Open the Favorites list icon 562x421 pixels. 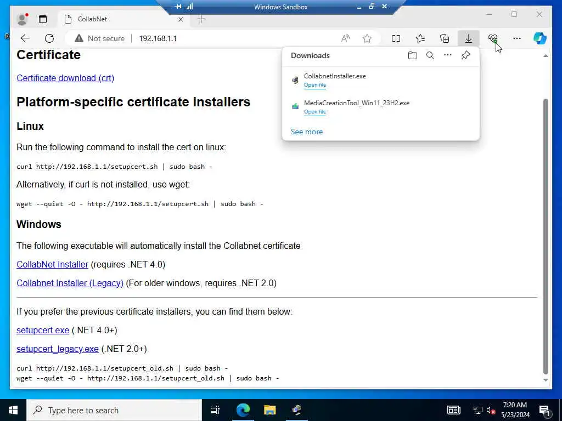(x=420, y=38)
